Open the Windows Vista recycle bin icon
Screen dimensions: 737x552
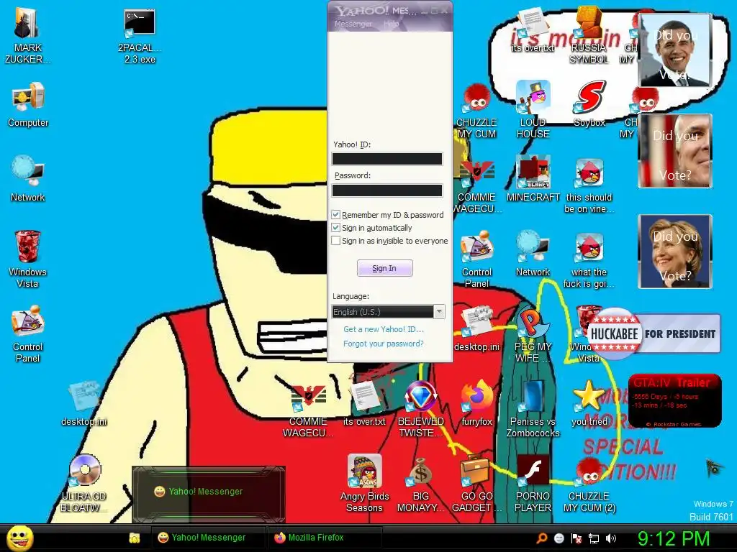point(27,259)
